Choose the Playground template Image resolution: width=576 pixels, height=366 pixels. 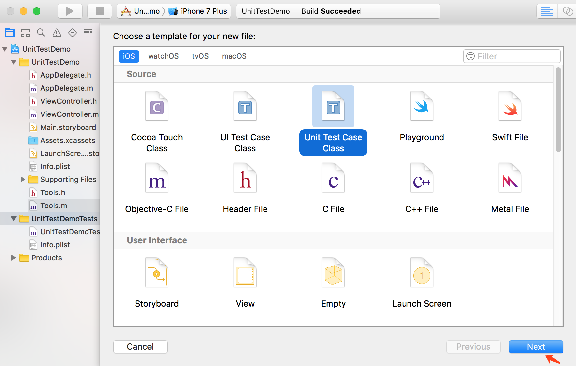[422, 116]
